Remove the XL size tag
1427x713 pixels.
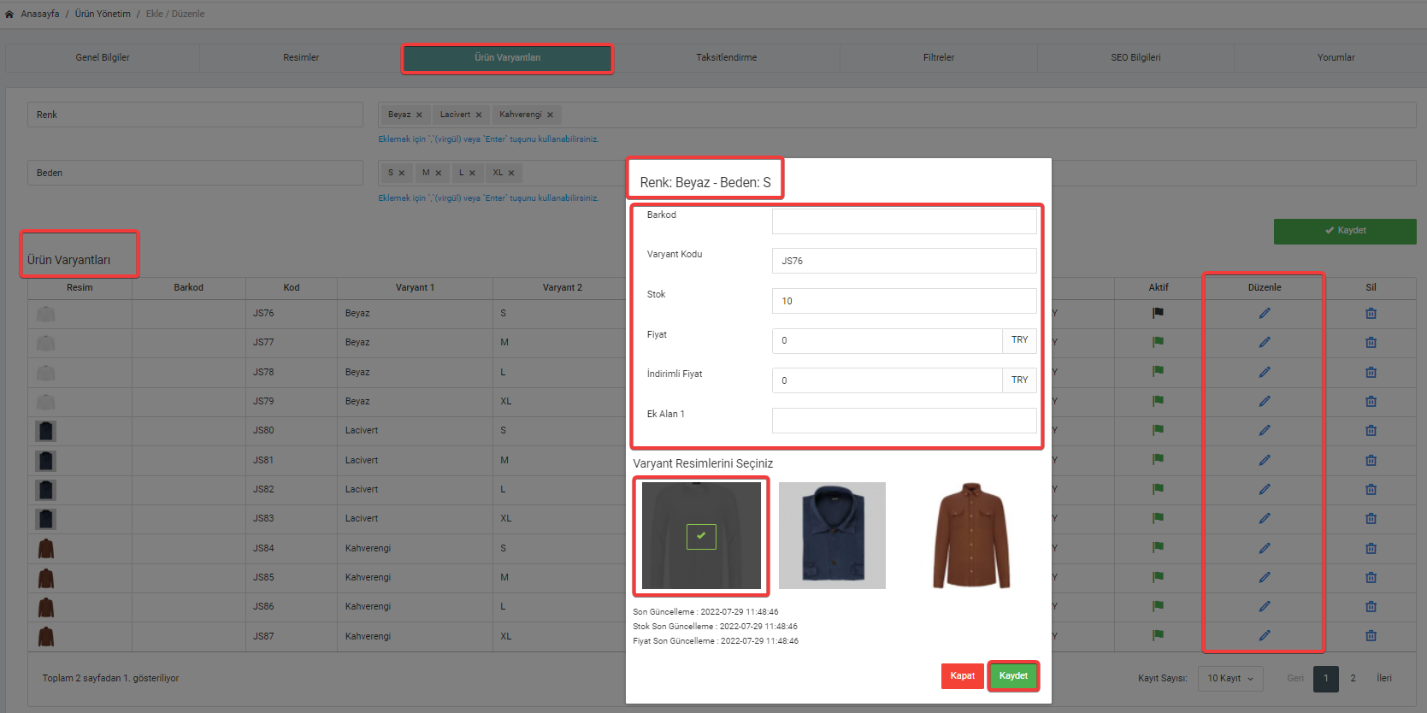coord(511,173)
